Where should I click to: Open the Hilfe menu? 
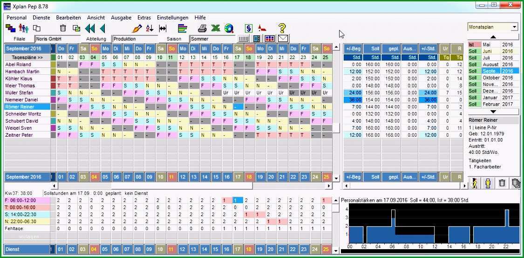tap(200, 18)
